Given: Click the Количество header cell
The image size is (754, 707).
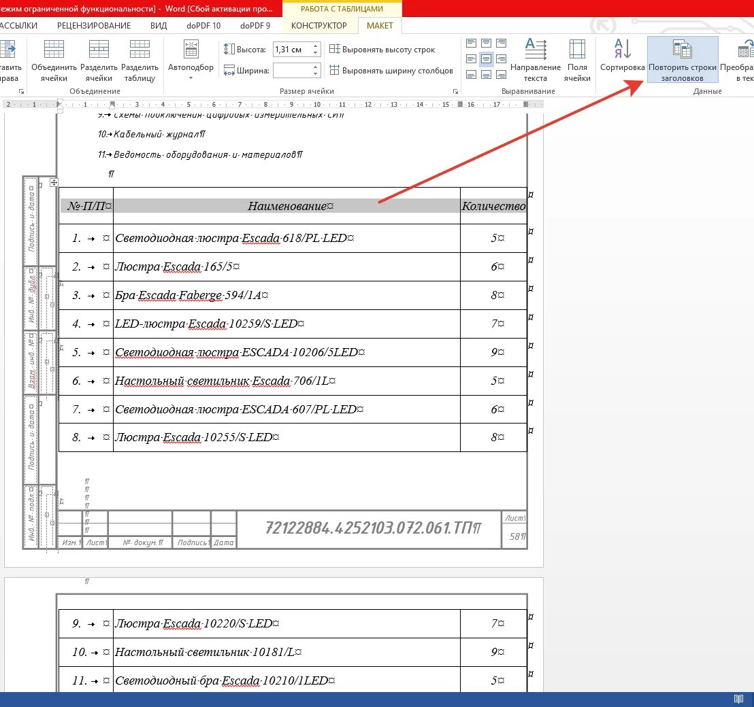Looking at the screenshot, I should [x=493, y=205].
